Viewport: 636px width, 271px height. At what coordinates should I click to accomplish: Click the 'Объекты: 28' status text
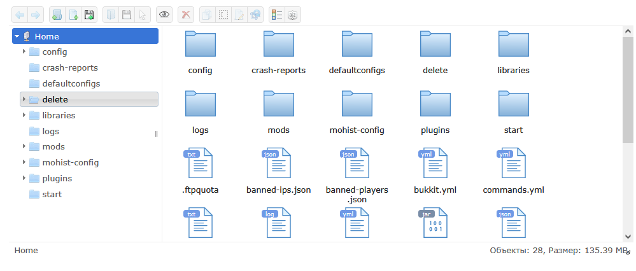point(516,251)
